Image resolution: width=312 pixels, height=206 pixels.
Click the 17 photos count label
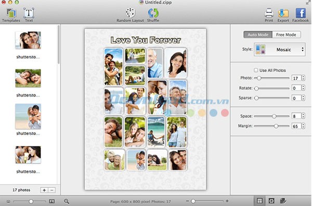(x=21, y=190)
